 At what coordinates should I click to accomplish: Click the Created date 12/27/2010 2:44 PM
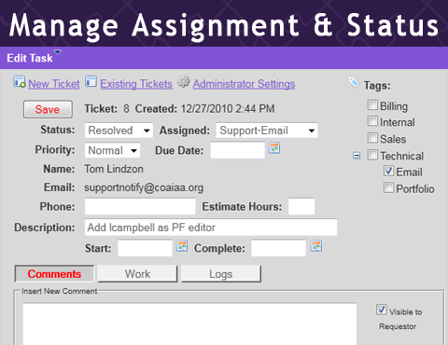228,109
